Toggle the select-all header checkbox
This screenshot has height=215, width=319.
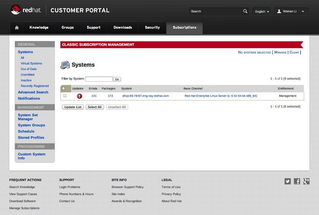click(64, 89)
